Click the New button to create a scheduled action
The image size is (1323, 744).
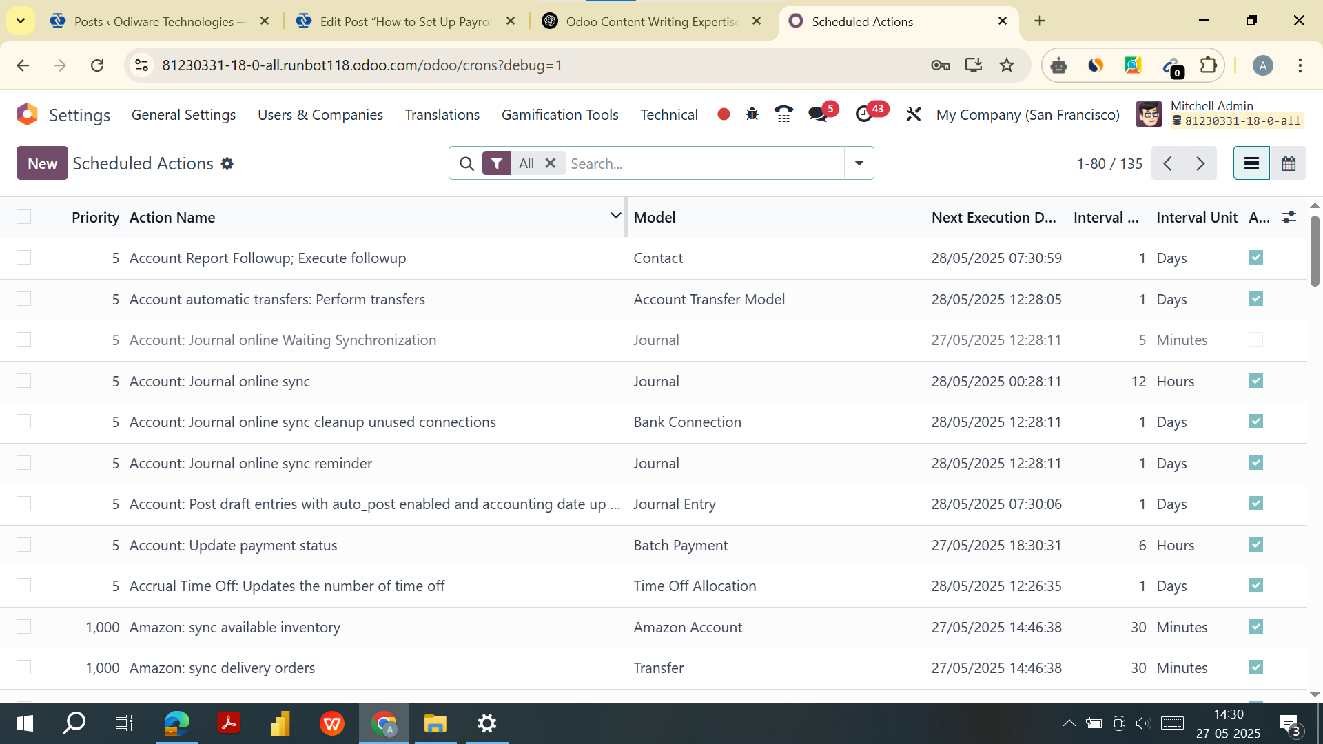42,163
